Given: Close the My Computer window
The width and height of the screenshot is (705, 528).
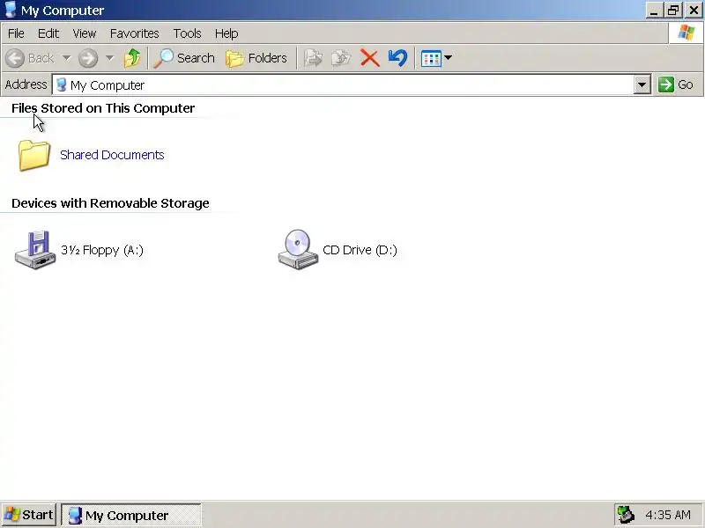Looking at the screenshot, I should click(694, 10).
